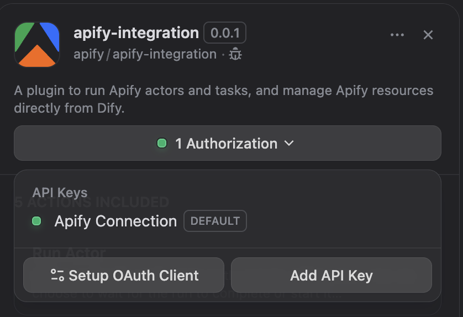Expand the 1 Authorization dropdown
Image resolution: width=463 pixels, height=317 pixels.
228,143
